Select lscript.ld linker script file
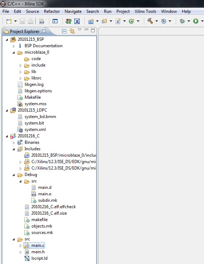The height and width of the screenshot is (264, 204). (39, 258)
